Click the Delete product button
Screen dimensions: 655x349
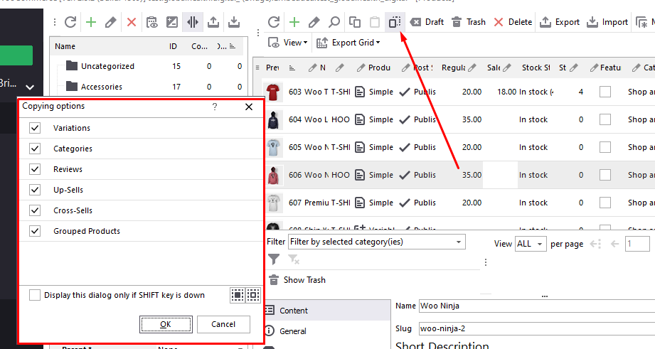(x=513, y=22)
